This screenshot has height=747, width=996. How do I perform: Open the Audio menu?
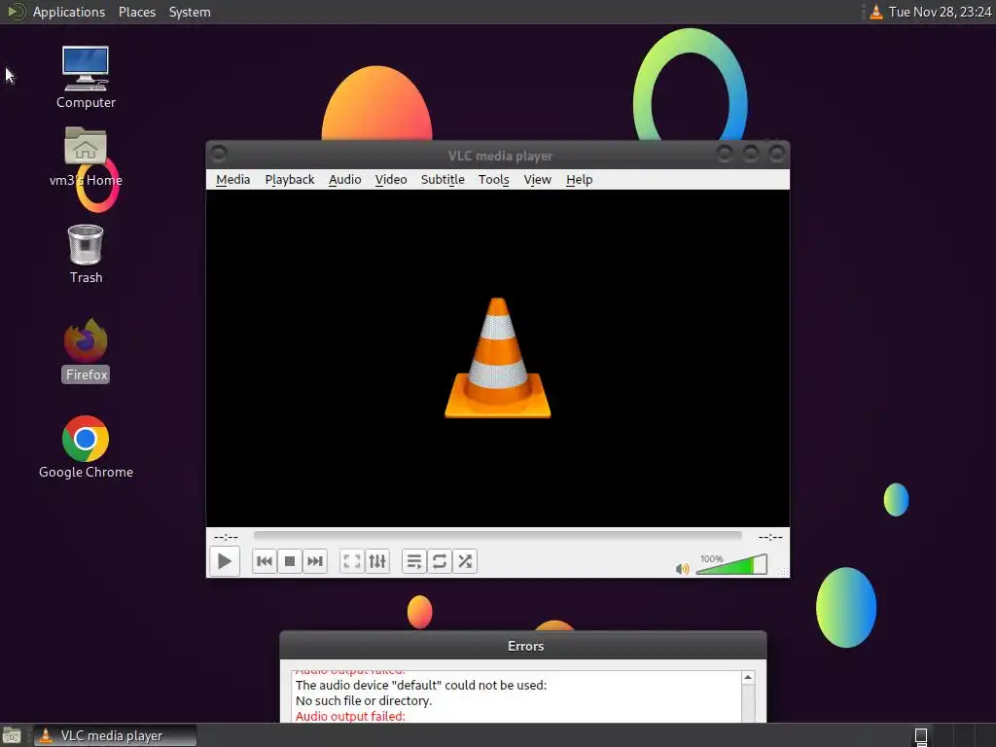345,180
